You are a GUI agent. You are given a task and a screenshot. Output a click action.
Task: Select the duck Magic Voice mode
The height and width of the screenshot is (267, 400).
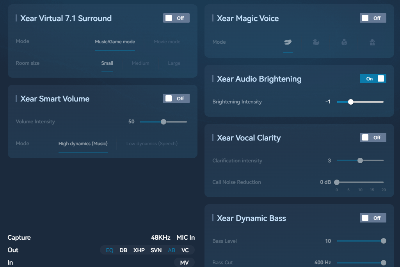[316, 42]
